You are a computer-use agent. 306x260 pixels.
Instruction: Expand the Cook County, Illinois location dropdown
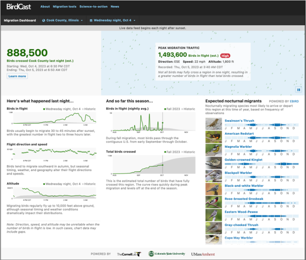pos(64,20)
